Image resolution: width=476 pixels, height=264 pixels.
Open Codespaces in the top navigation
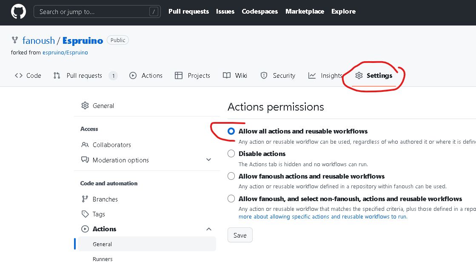coord(259,11)
